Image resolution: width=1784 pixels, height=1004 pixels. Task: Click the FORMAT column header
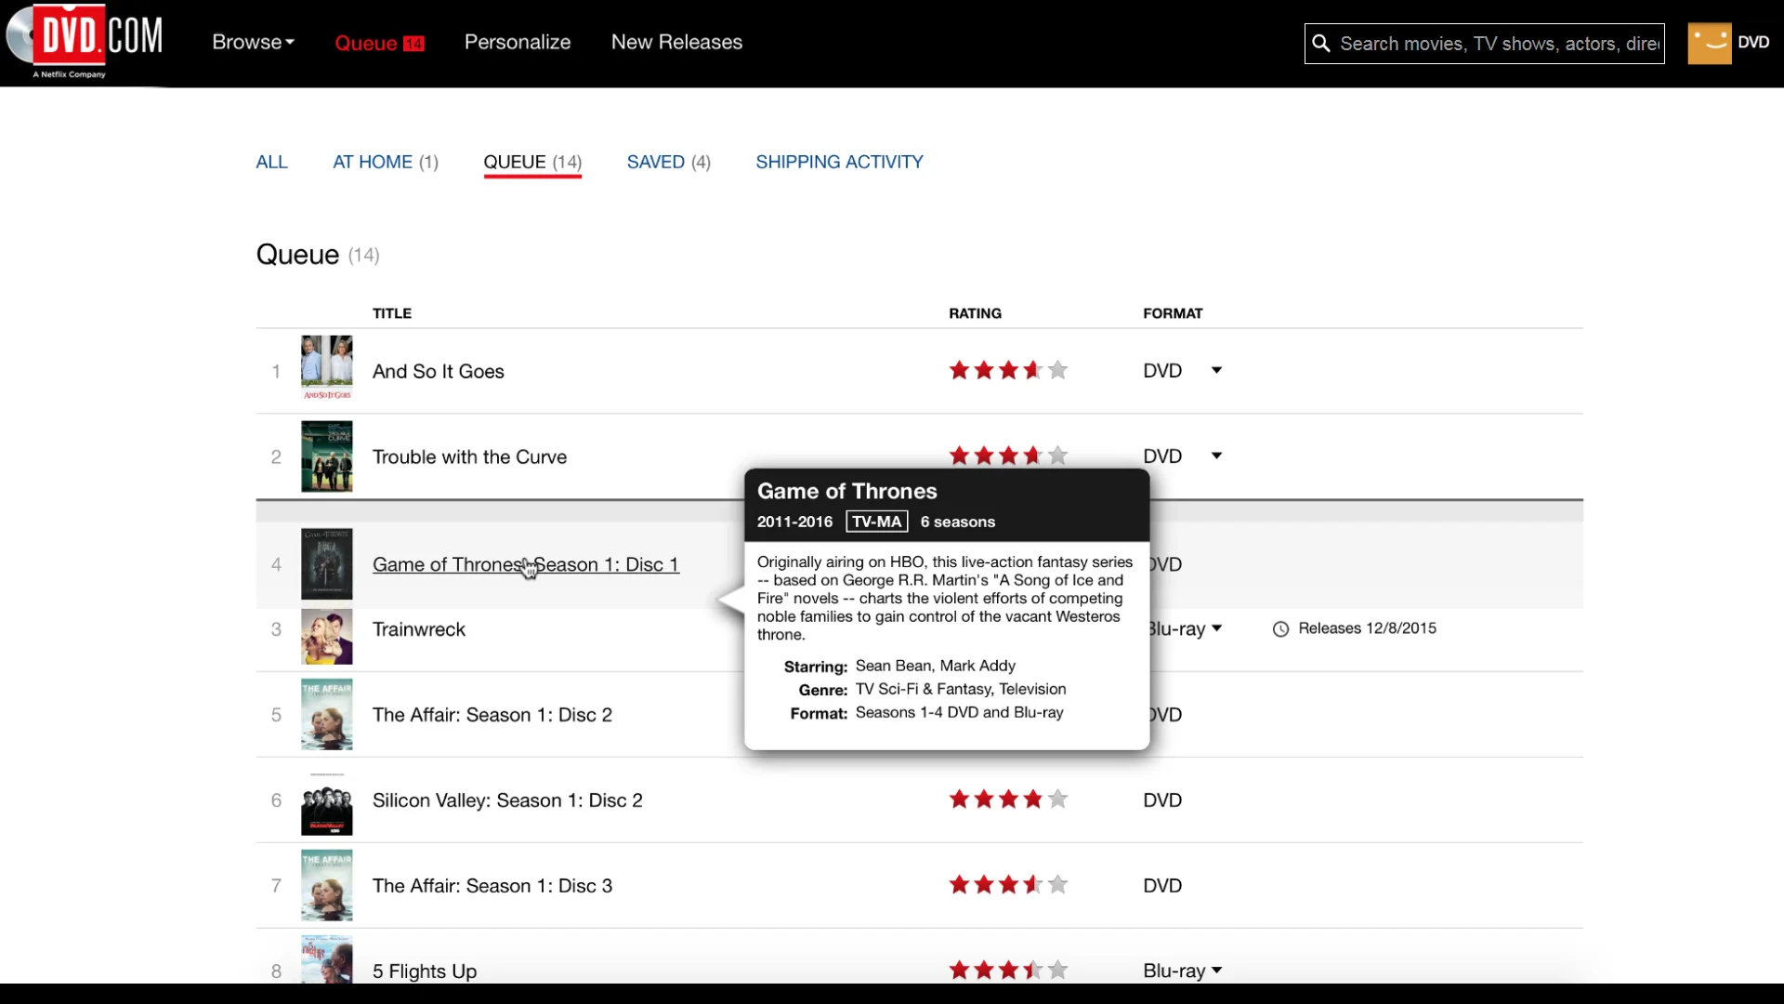[x=1173, y=313]
